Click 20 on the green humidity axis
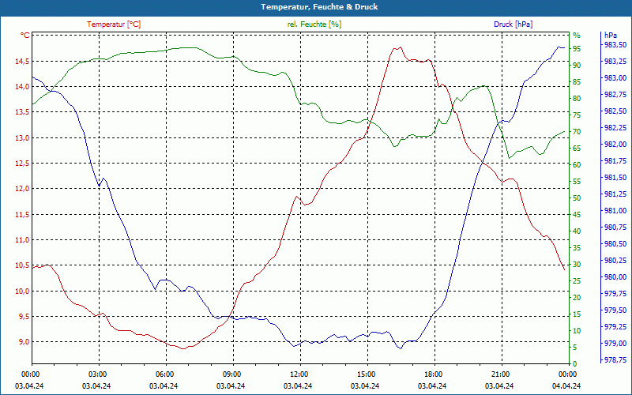The image size is (632, 395). coord(577,298)
